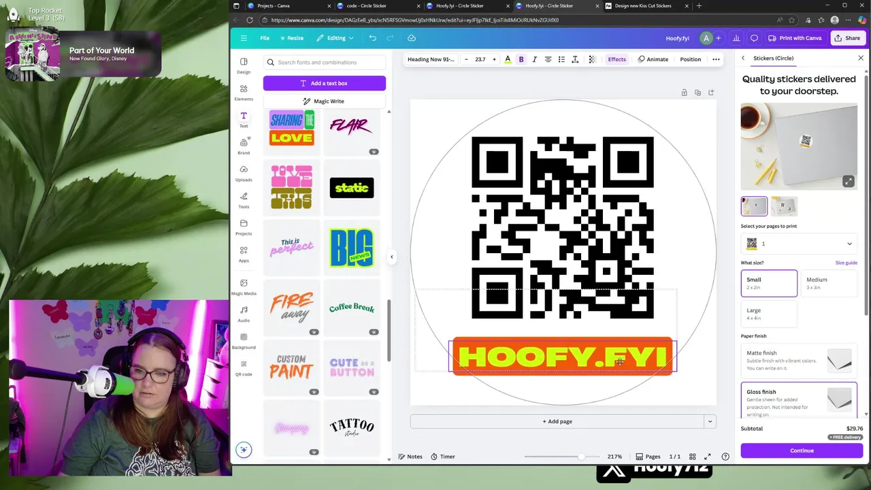This screenshot has width=871, height=490.
Task: Click the text color A icon
Action: [508, 59]
